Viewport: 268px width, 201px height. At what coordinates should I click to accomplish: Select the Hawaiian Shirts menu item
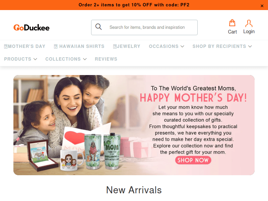tap(82, 46)
